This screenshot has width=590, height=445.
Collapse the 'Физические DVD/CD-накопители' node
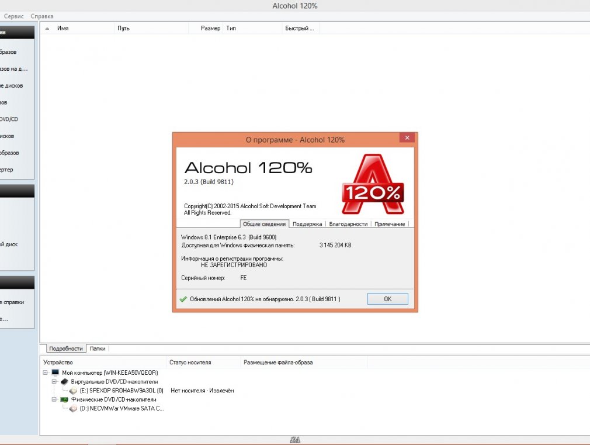(x=54, y=399)
